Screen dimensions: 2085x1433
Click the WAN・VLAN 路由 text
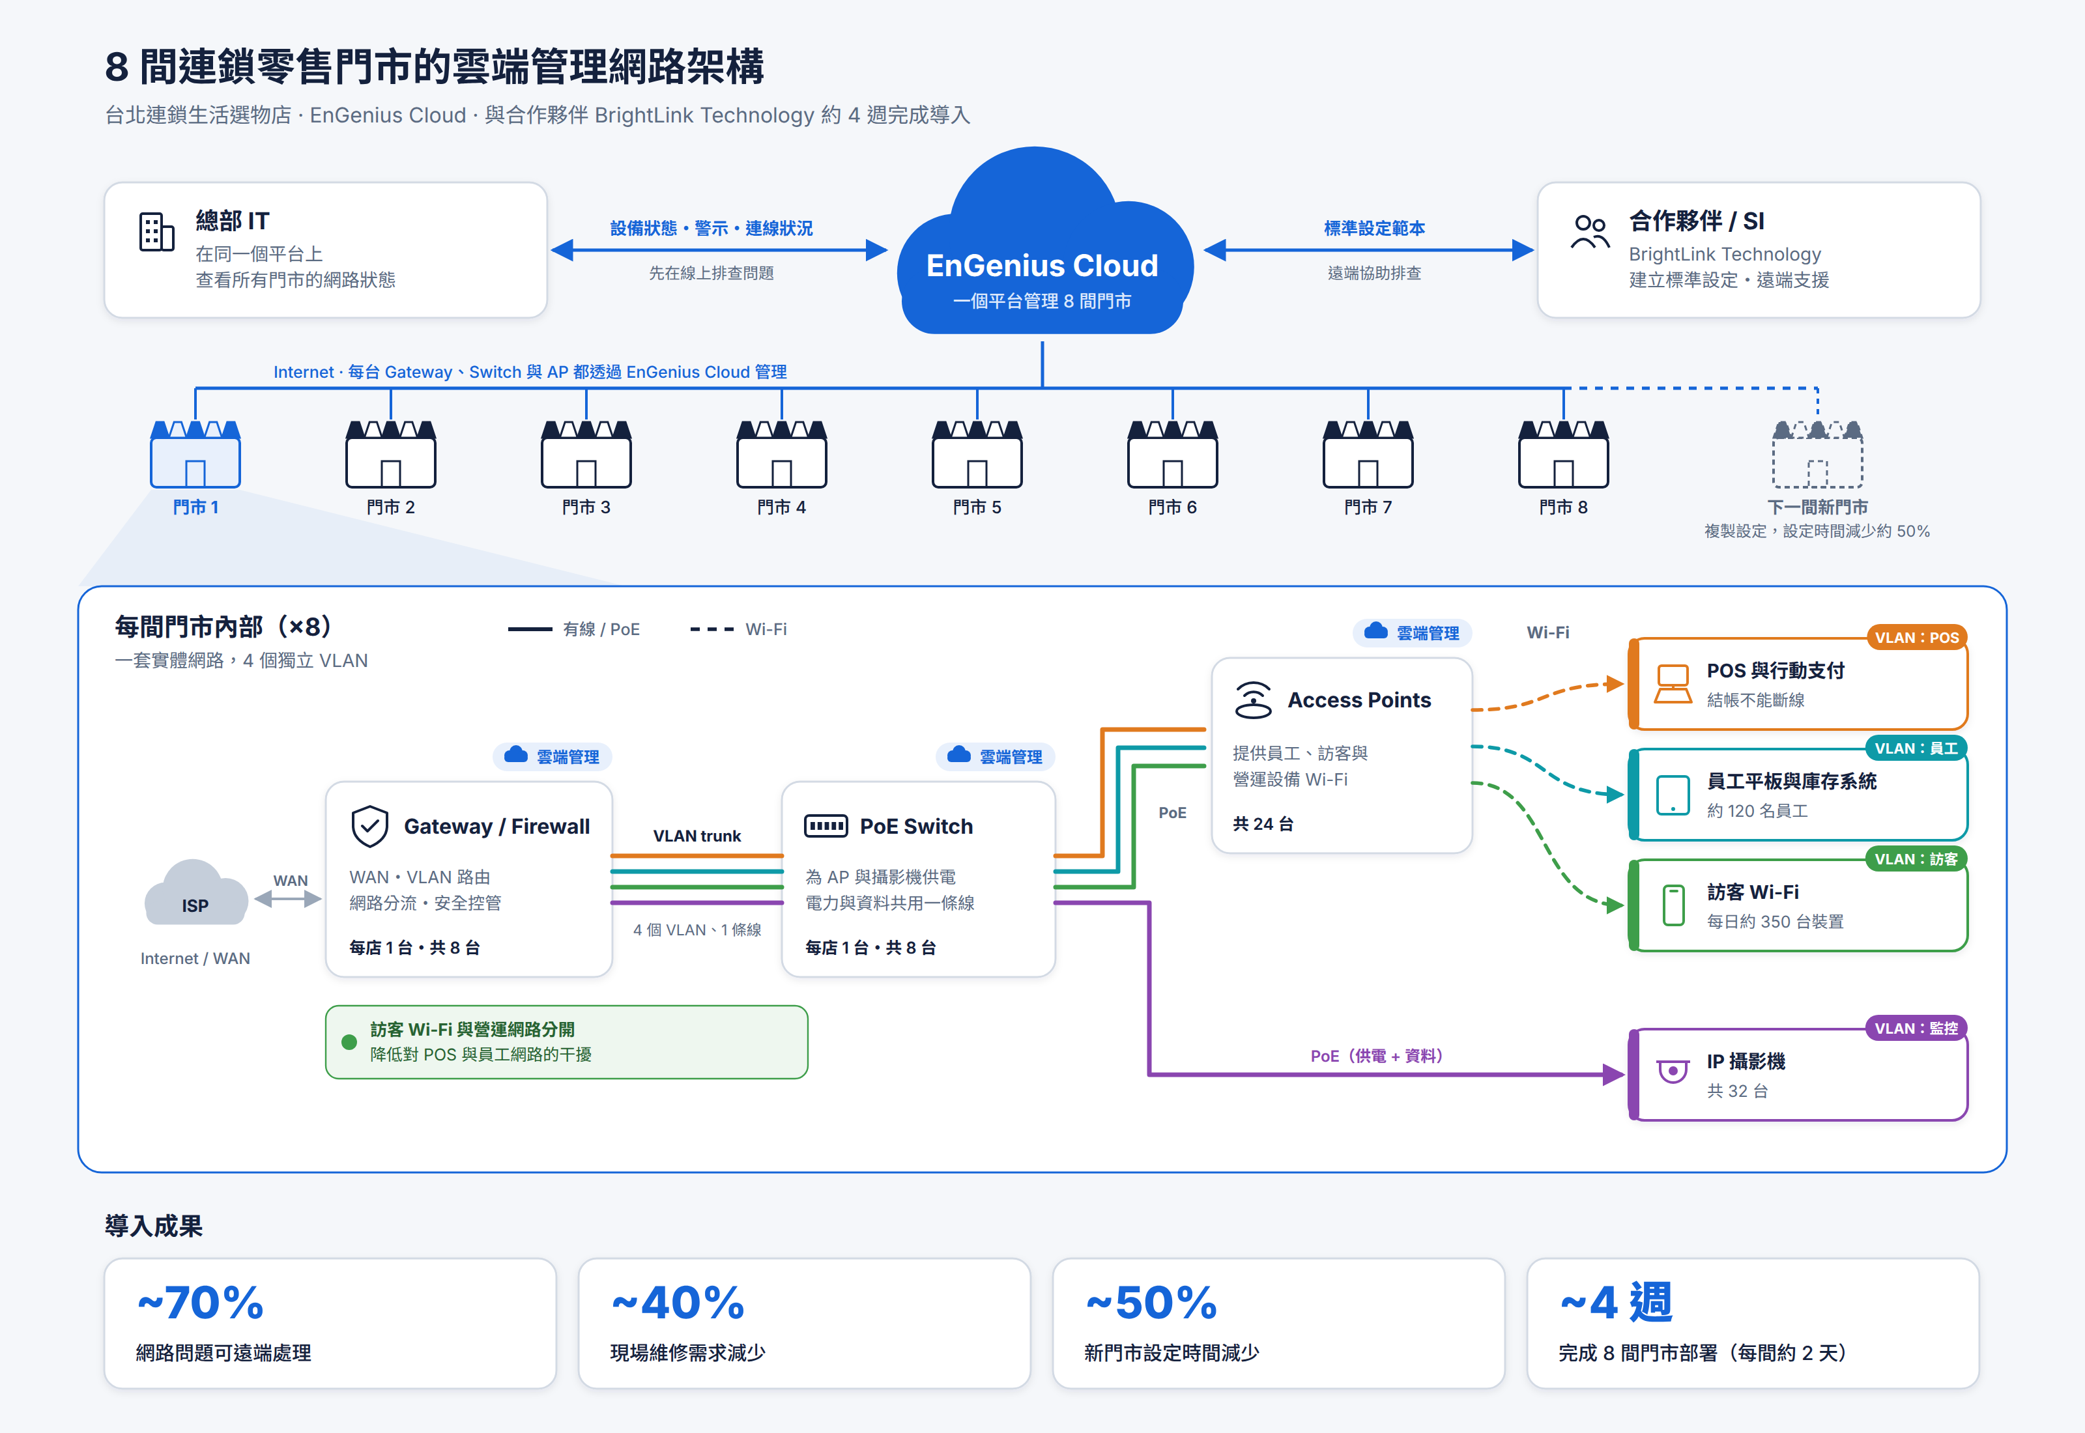click(420, 876)
